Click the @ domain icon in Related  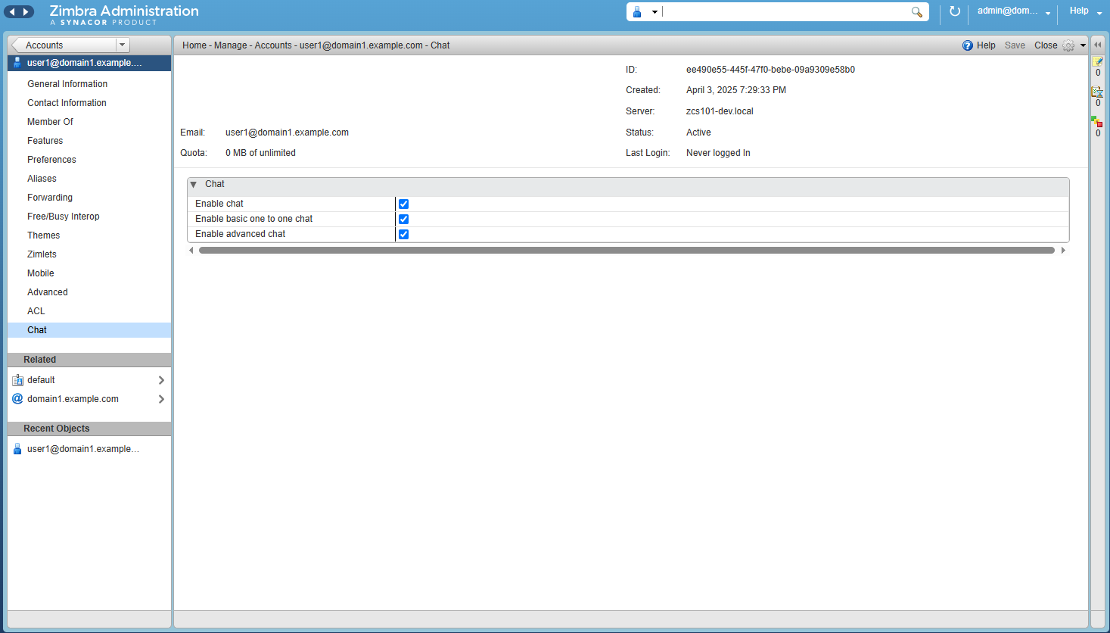click(17, 399)
